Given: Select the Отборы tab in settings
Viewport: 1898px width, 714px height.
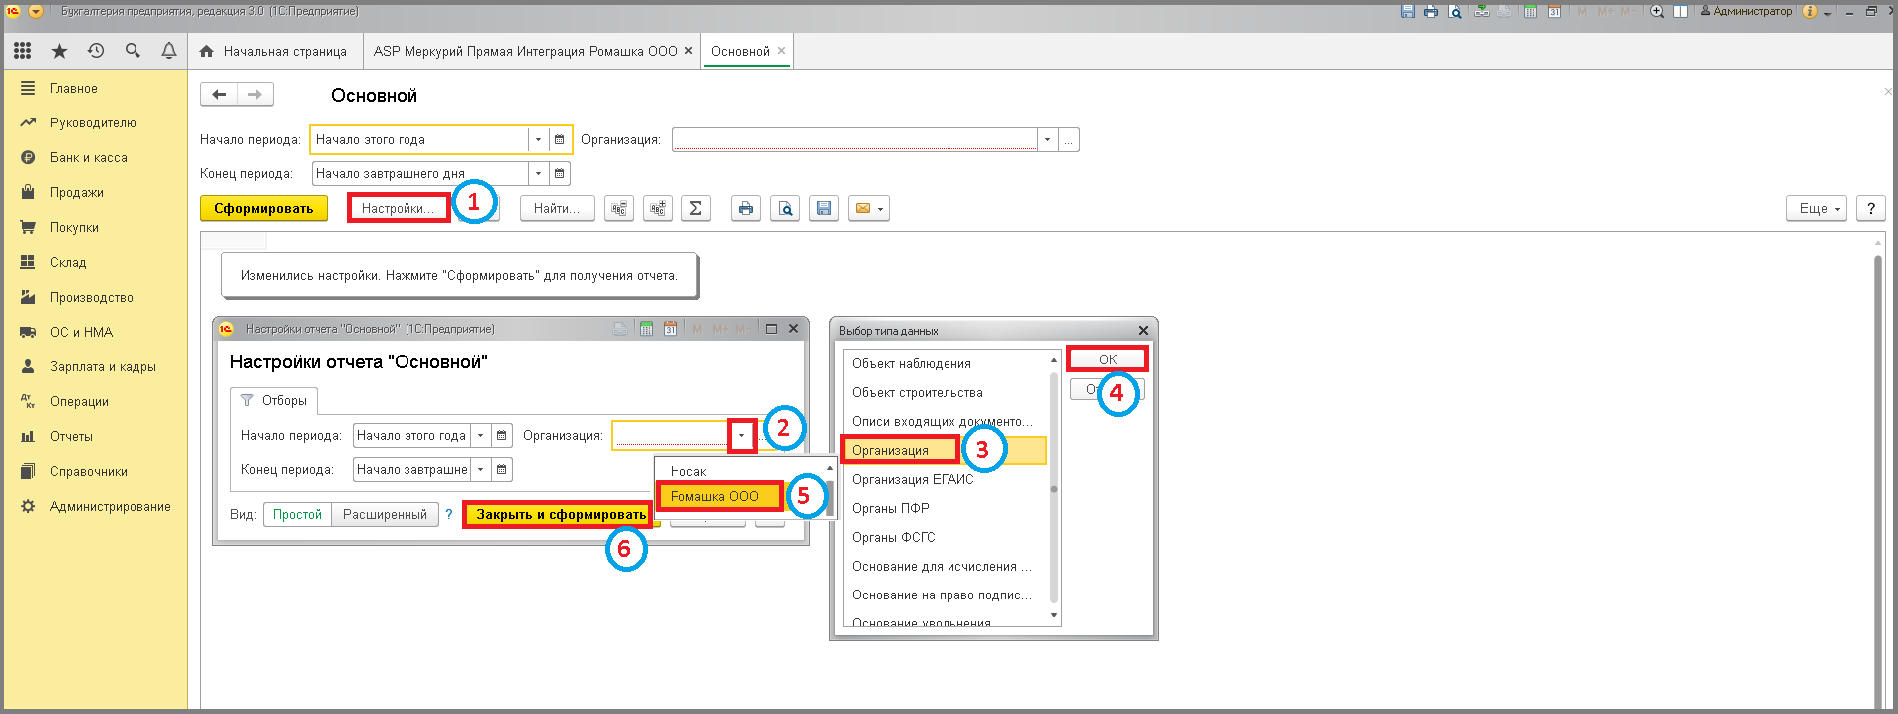Looking at the screenshot, I should click(274, 401).
